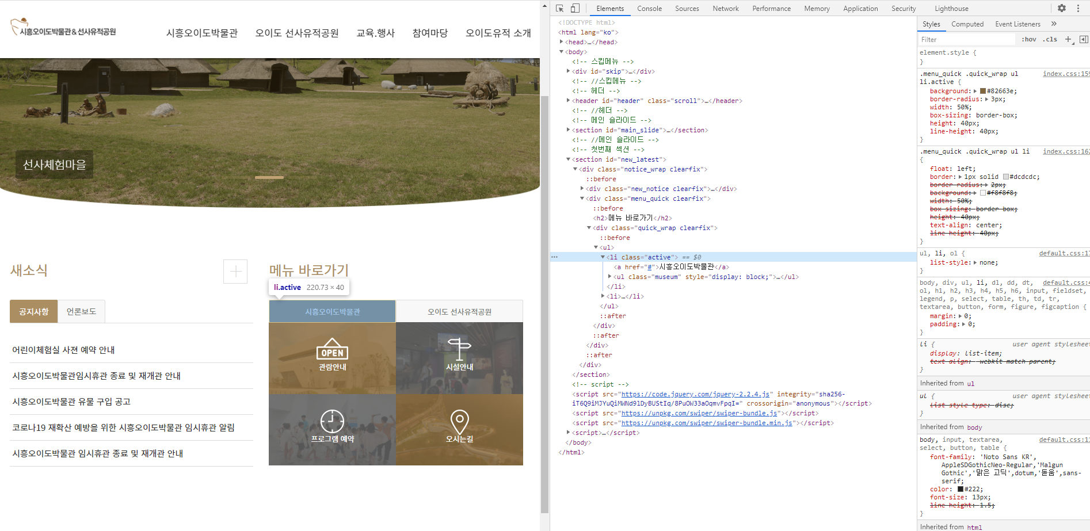Open the plus icon beside 새소식

235,272
